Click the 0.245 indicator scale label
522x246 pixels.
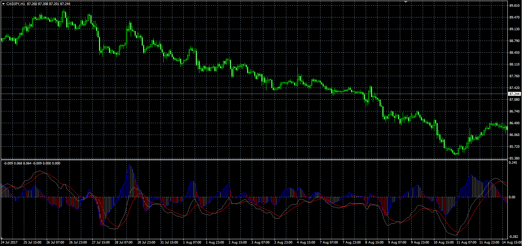point(513,163)
